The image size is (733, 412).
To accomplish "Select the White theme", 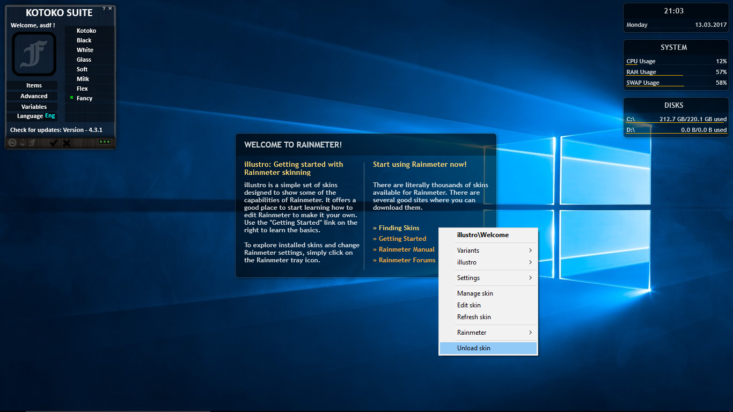I will 90,50.
